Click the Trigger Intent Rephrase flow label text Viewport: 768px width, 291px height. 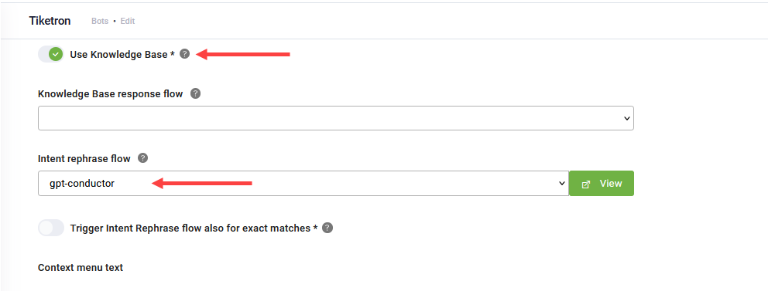[194, 228]
